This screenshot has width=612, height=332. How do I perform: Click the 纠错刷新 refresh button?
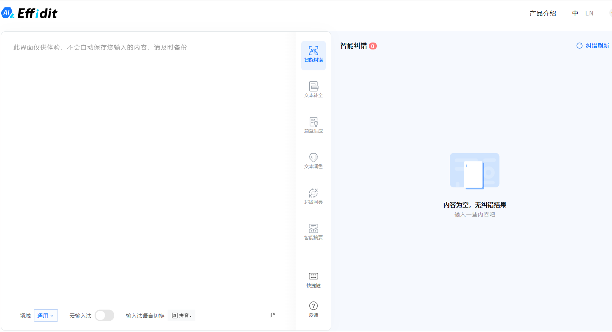point(593,46)
